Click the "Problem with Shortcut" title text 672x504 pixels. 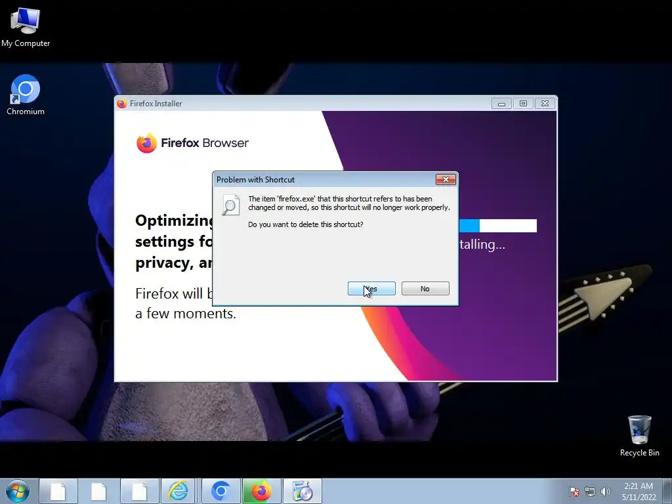tap(255, 180)
